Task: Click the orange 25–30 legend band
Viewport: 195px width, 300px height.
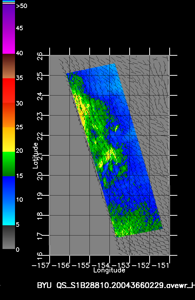Action: (x=8, y=115)
